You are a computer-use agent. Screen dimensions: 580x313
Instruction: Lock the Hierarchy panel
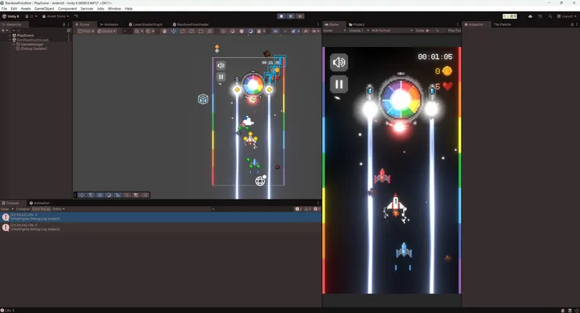tap(64, 24)
